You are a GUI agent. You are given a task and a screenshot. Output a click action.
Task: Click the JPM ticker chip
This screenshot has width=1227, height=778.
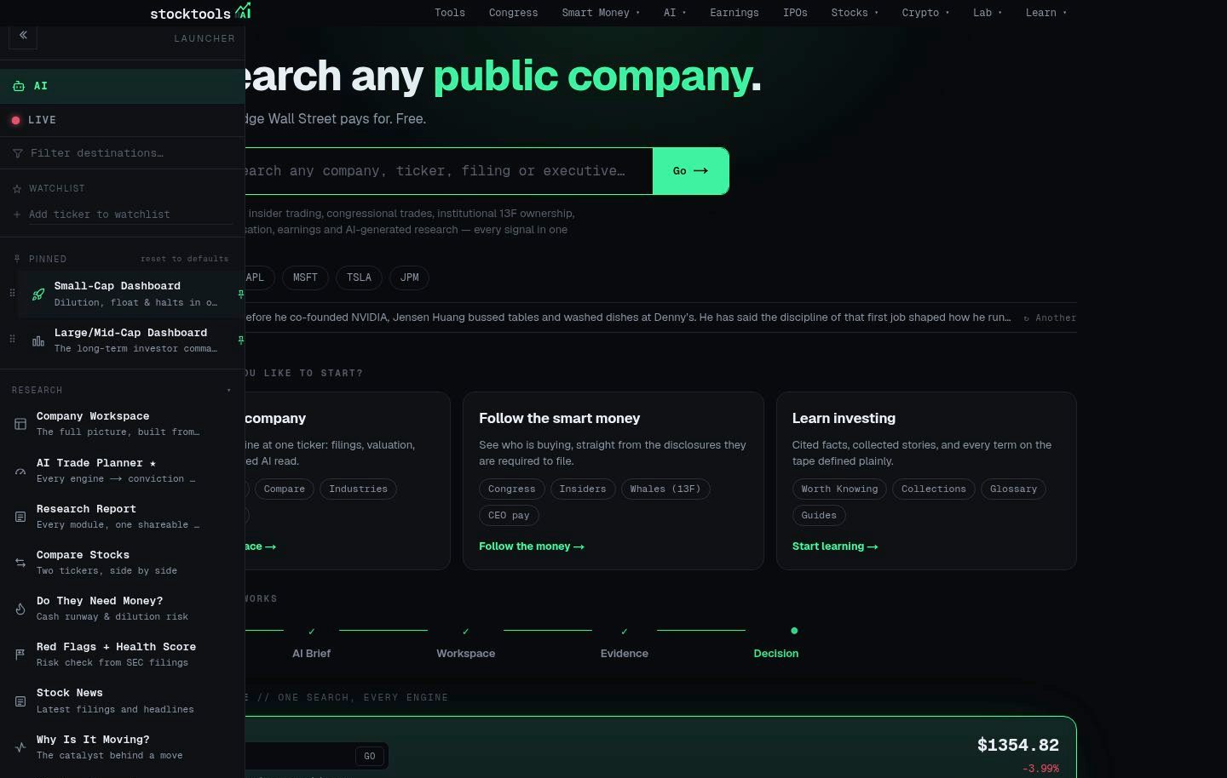[410, 277]
